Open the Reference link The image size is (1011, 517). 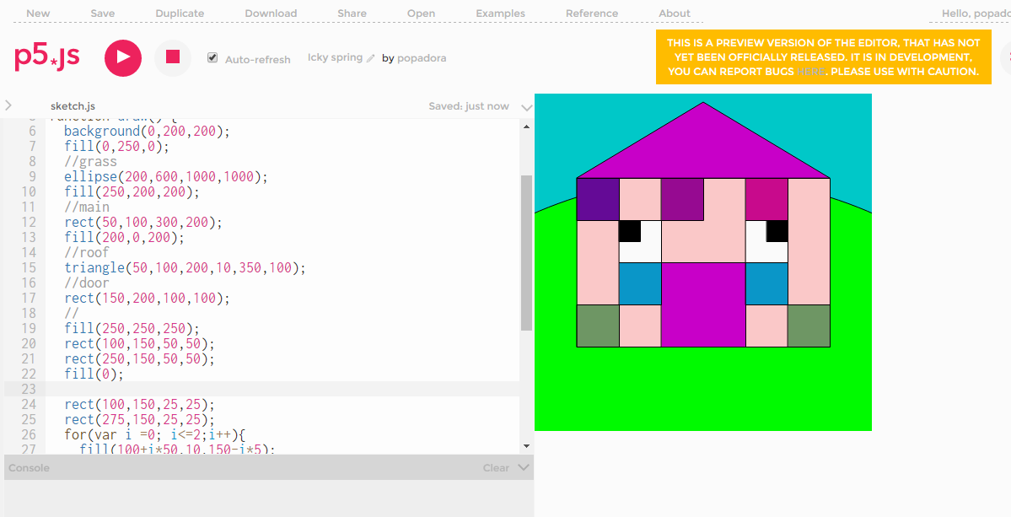coord(591,13)
